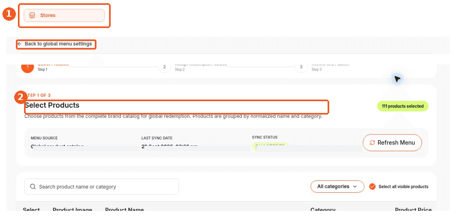This screenshot has width=457, height=219.
Task: Click the Category column header
Action: pyautogui.click(x=323, y=210)
